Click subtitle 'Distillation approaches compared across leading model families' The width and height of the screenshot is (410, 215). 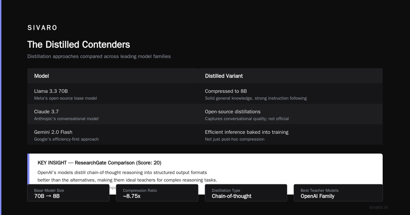pyautogui.click(x=99, y=56)
